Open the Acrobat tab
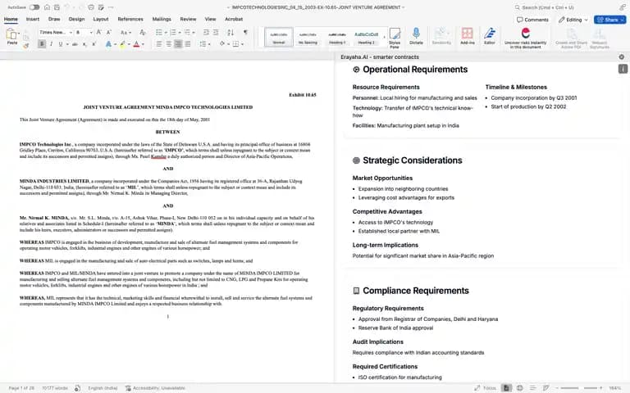630x393 pixels. (x=234, y=19)
